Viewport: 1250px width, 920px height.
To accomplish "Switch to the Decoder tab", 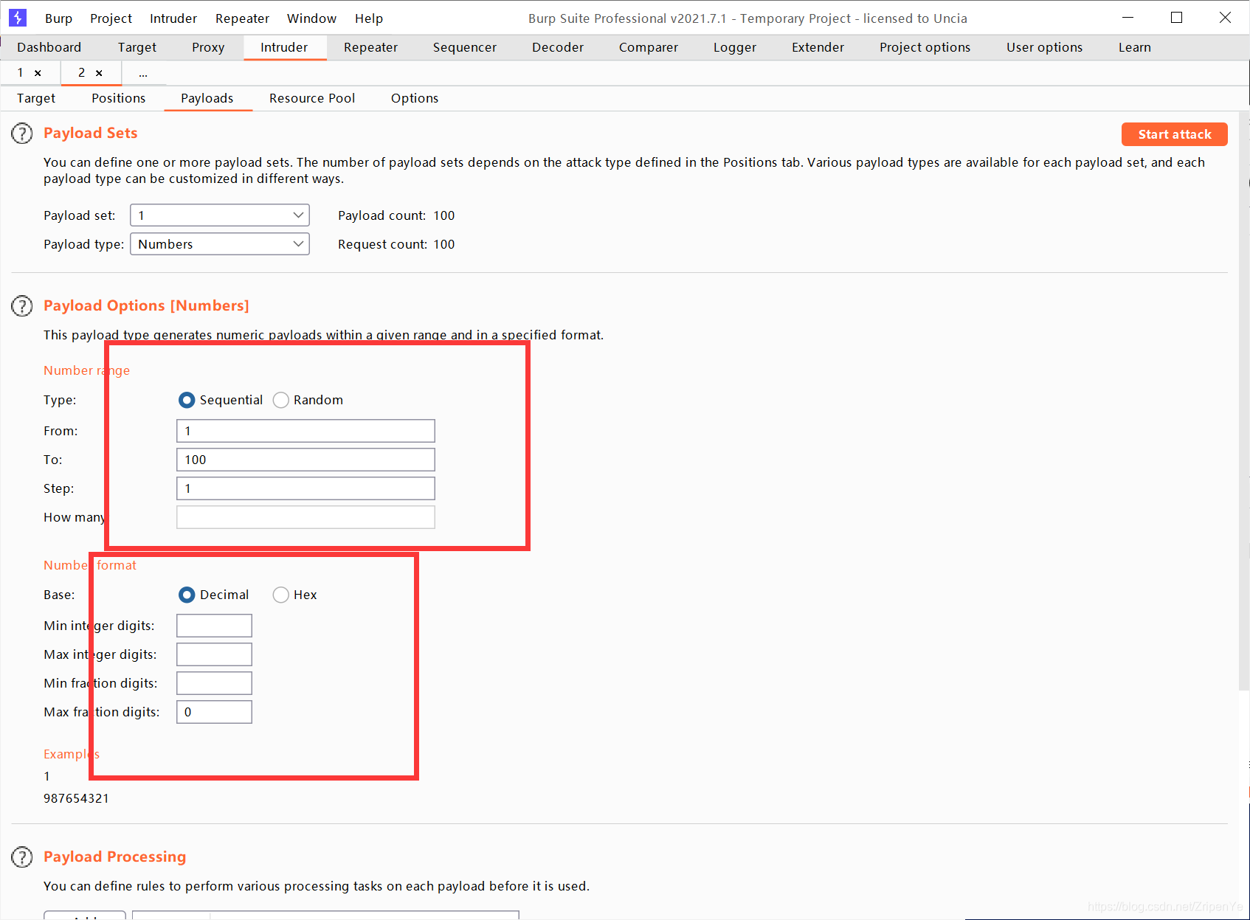I will pos(558,47).
